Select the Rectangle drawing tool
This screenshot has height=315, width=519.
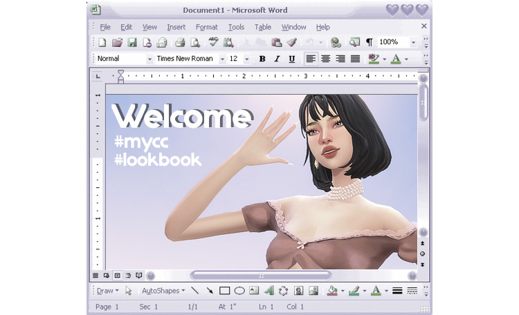click(224, 291)
